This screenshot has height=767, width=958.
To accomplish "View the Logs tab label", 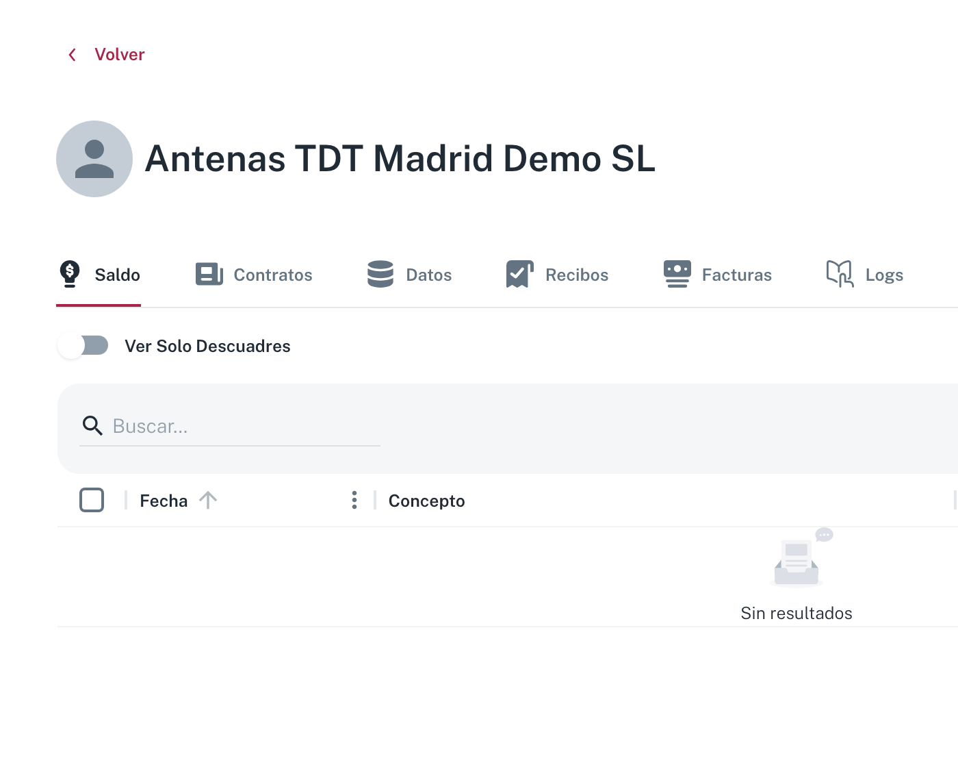I will 884,275.
